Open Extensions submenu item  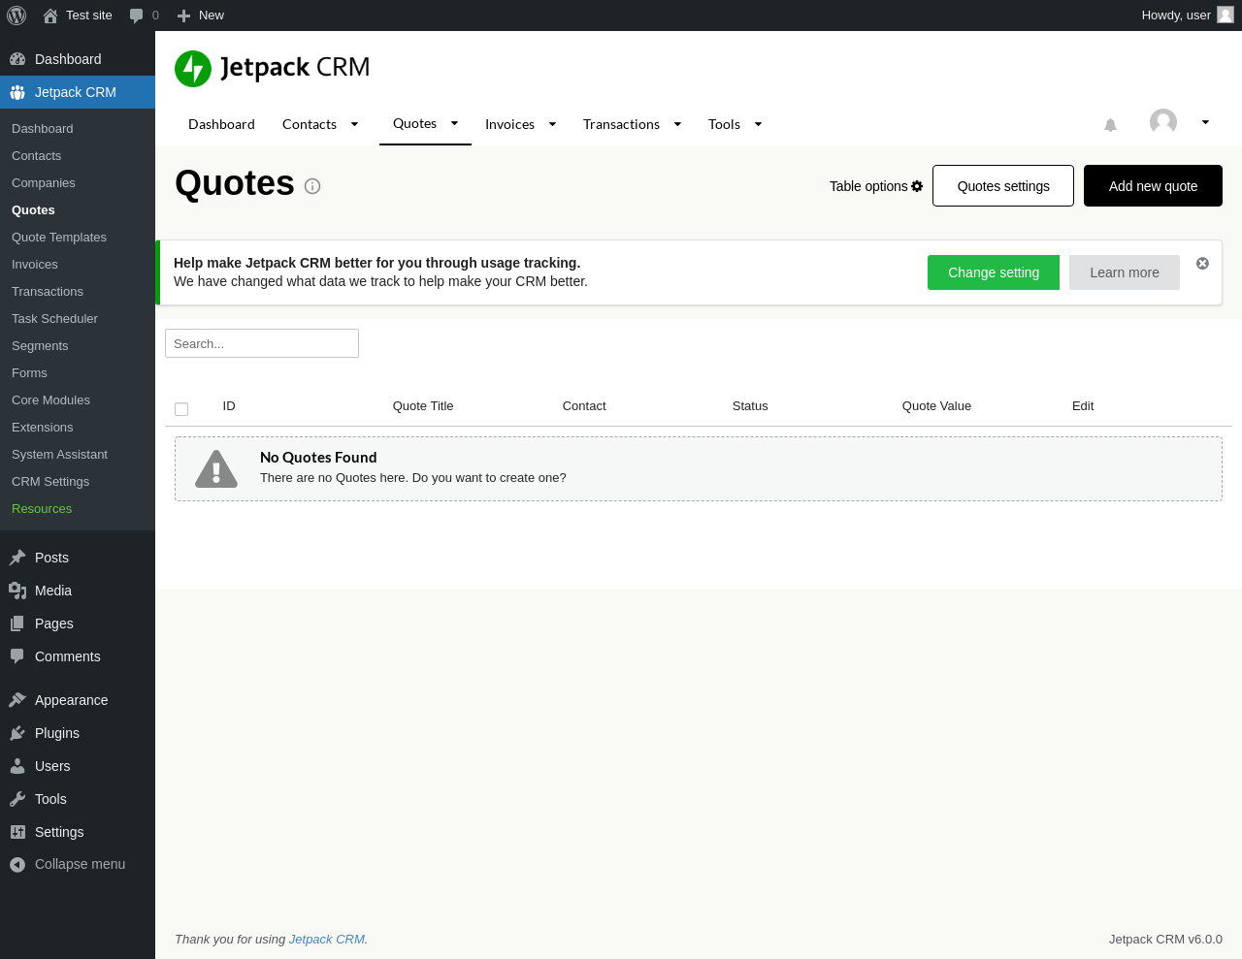click(x=43, y=428)
